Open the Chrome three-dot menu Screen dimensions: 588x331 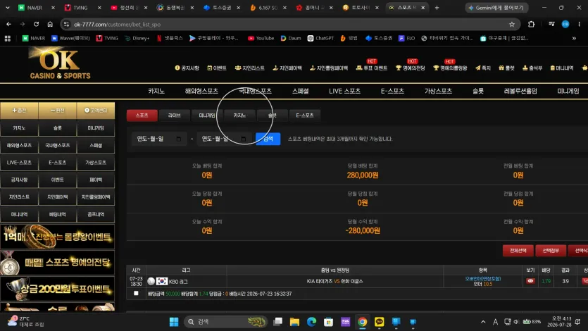579,24
